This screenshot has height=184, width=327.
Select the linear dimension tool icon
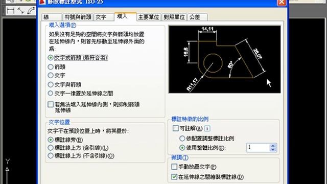[x=10, y=10]
